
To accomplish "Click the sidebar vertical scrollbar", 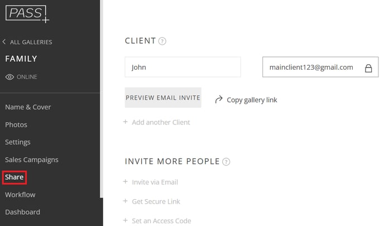I will (102, 98).
